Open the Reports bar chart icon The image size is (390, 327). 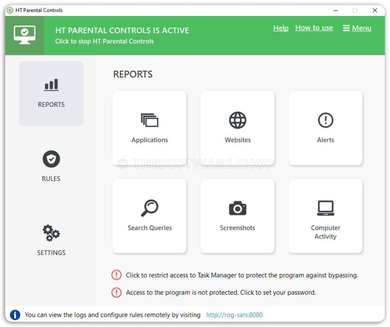click(51, 85)
